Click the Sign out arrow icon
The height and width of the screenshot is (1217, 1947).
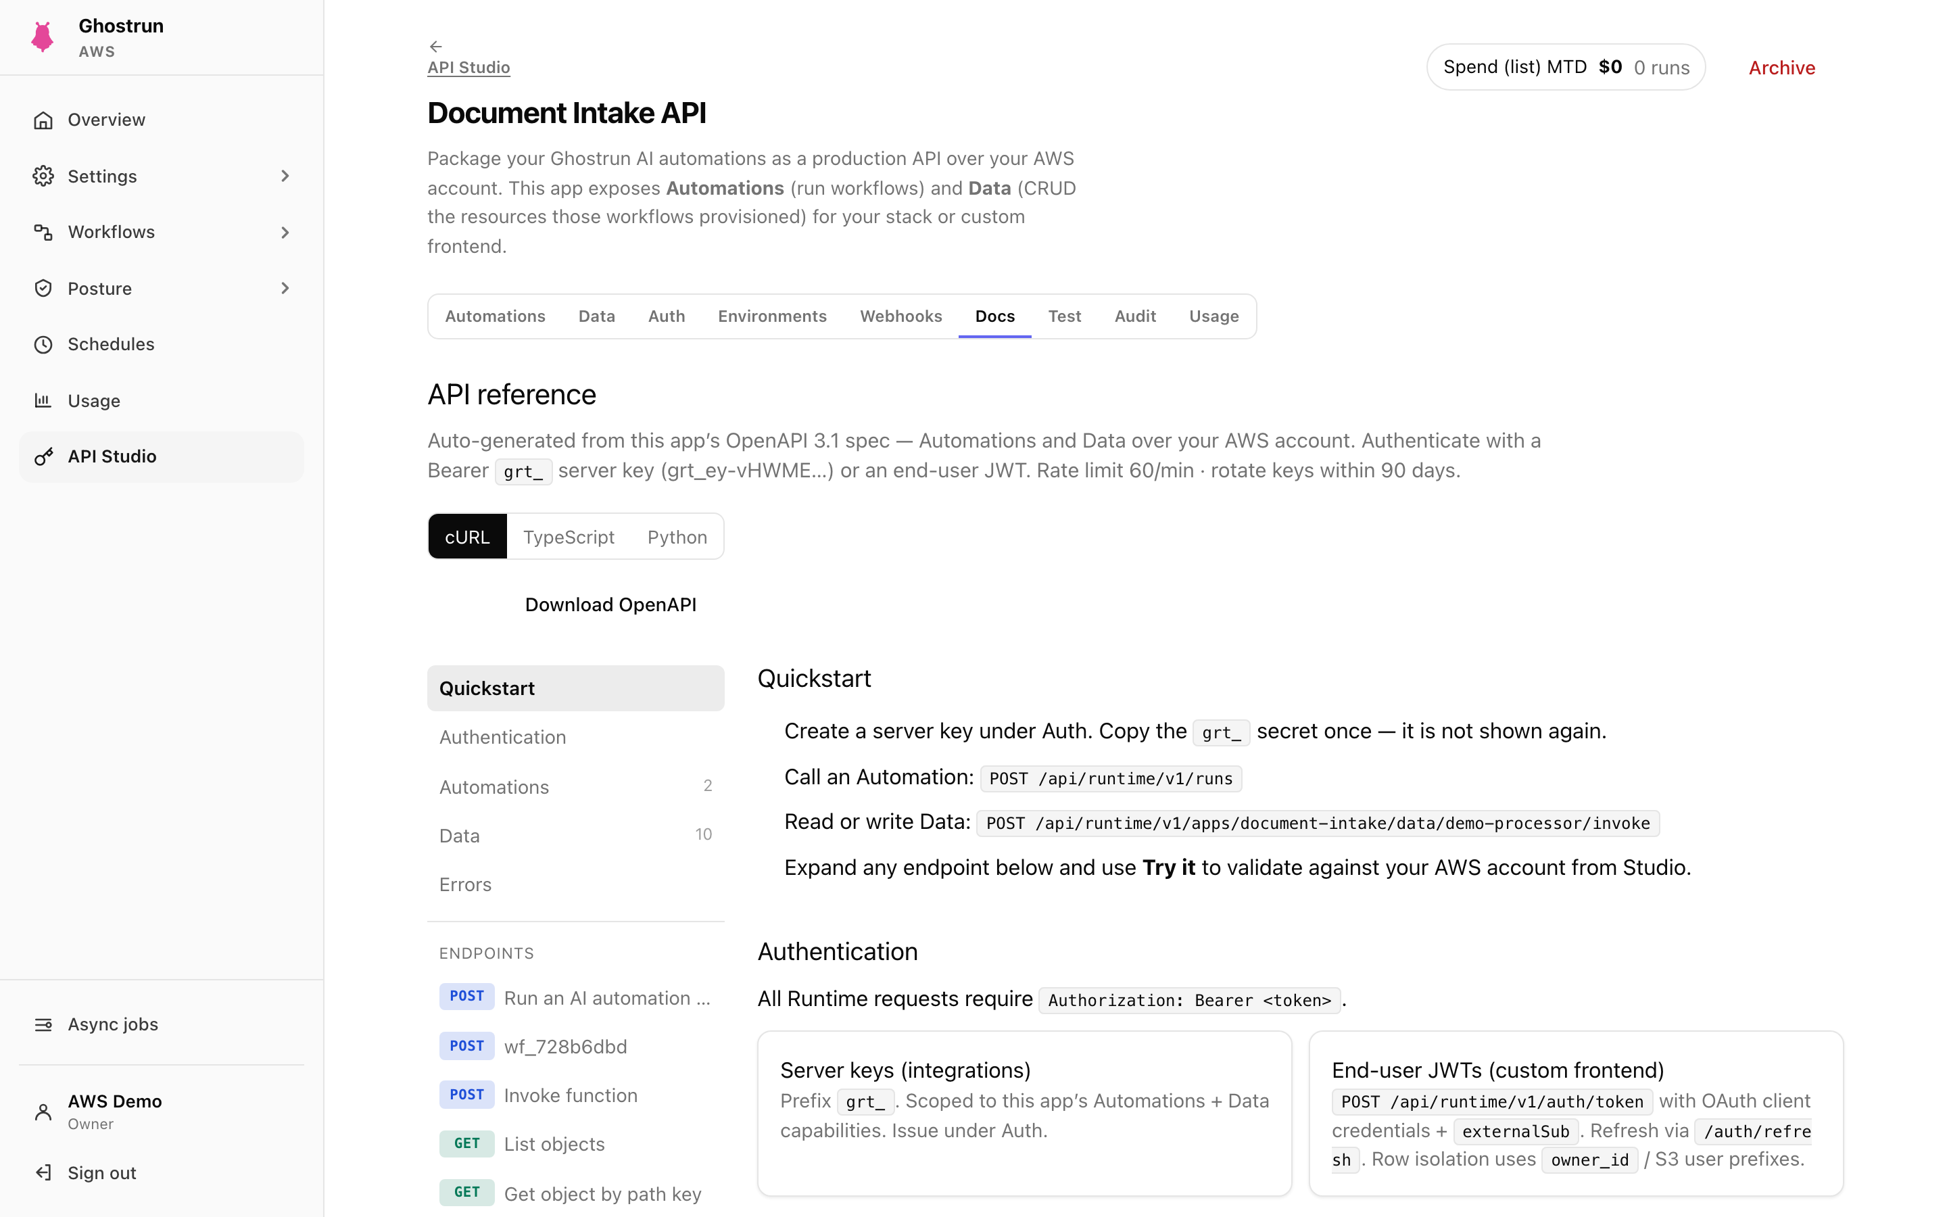point(43,1173)
